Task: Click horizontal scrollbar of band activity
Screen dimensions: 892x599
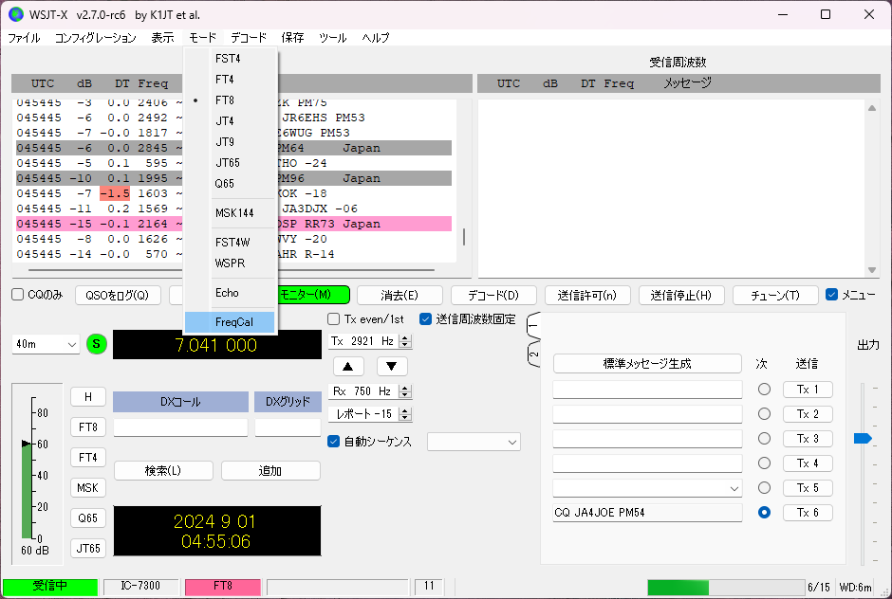Action: (x=231, y=270)
